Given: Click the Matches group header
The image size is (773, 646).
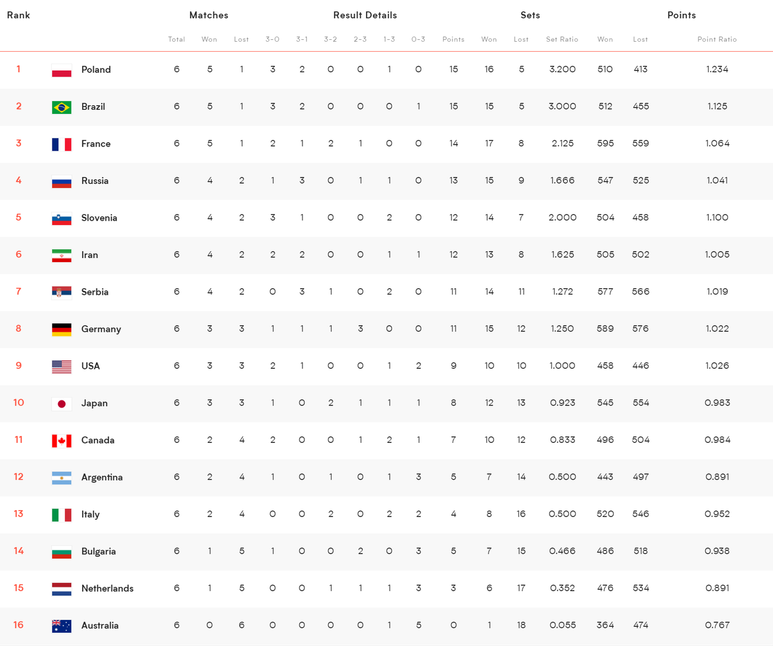Looking at the screenshot, I should point(208,15).
